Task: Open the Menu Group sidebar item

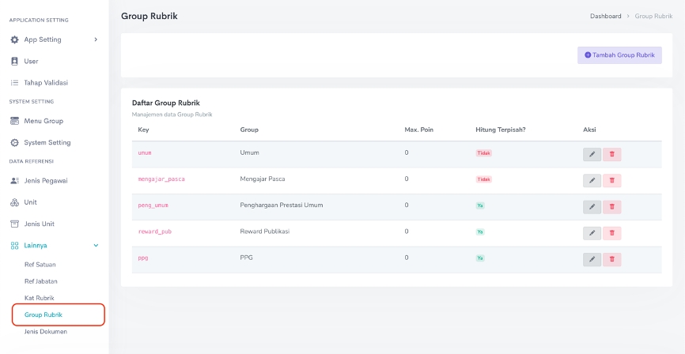Action: pyautogui.click(x=44, y=121)
